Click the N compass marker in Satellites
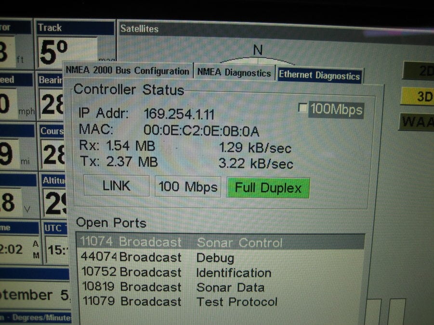Screen dimensions: 434x325 click(x=258, y=50)
